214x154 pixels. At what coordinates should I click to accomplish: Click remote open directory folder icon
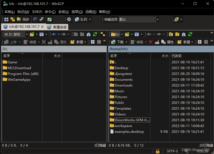point(127,34)
